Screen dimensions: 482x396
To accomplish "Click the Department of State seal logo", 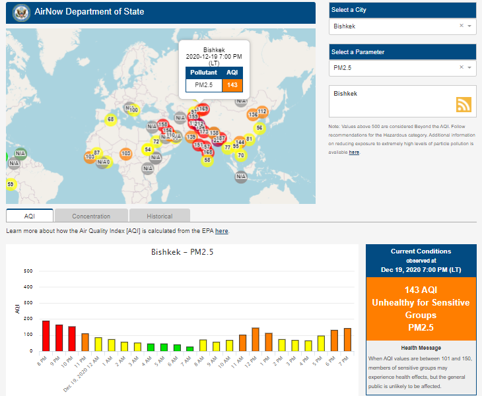I will pyautogui.click(x=22, y=13).
